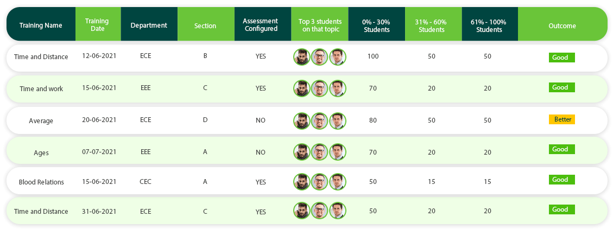Select the CEC department cell
Screen dimensions: 613x229
pyautogui.click(x=146, y=182)
